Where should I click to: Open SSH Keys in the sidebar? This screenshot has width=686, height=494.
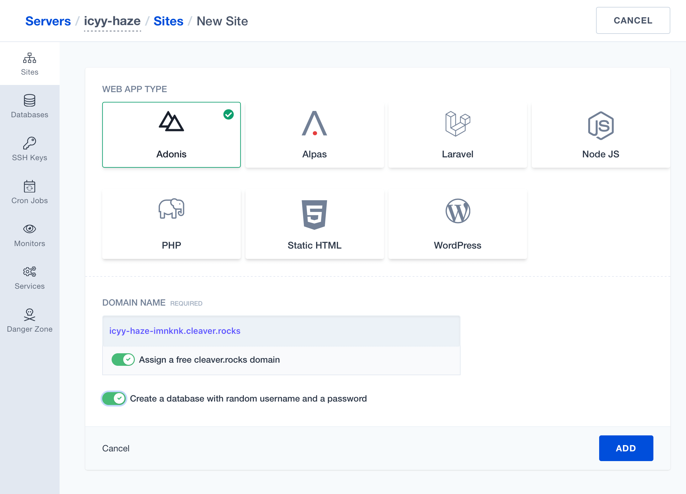29,149
